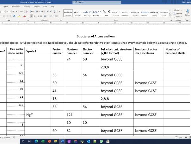Open the Styles pane launcher
191x144 pixels.
pos(171,20)
